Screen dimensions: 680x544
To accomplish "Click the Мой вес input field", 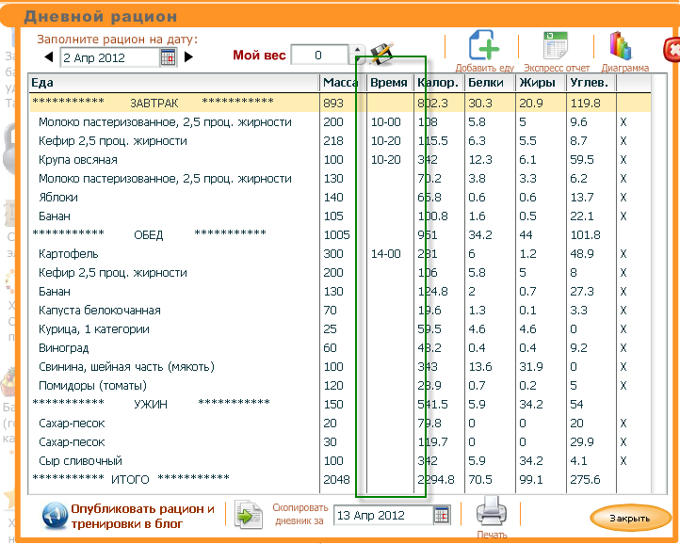I will [x=318, y=56].
